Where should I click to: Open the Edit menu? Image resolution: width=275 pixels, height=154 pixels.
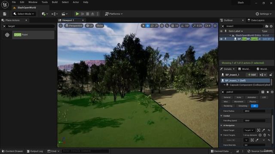click(22, 2)
